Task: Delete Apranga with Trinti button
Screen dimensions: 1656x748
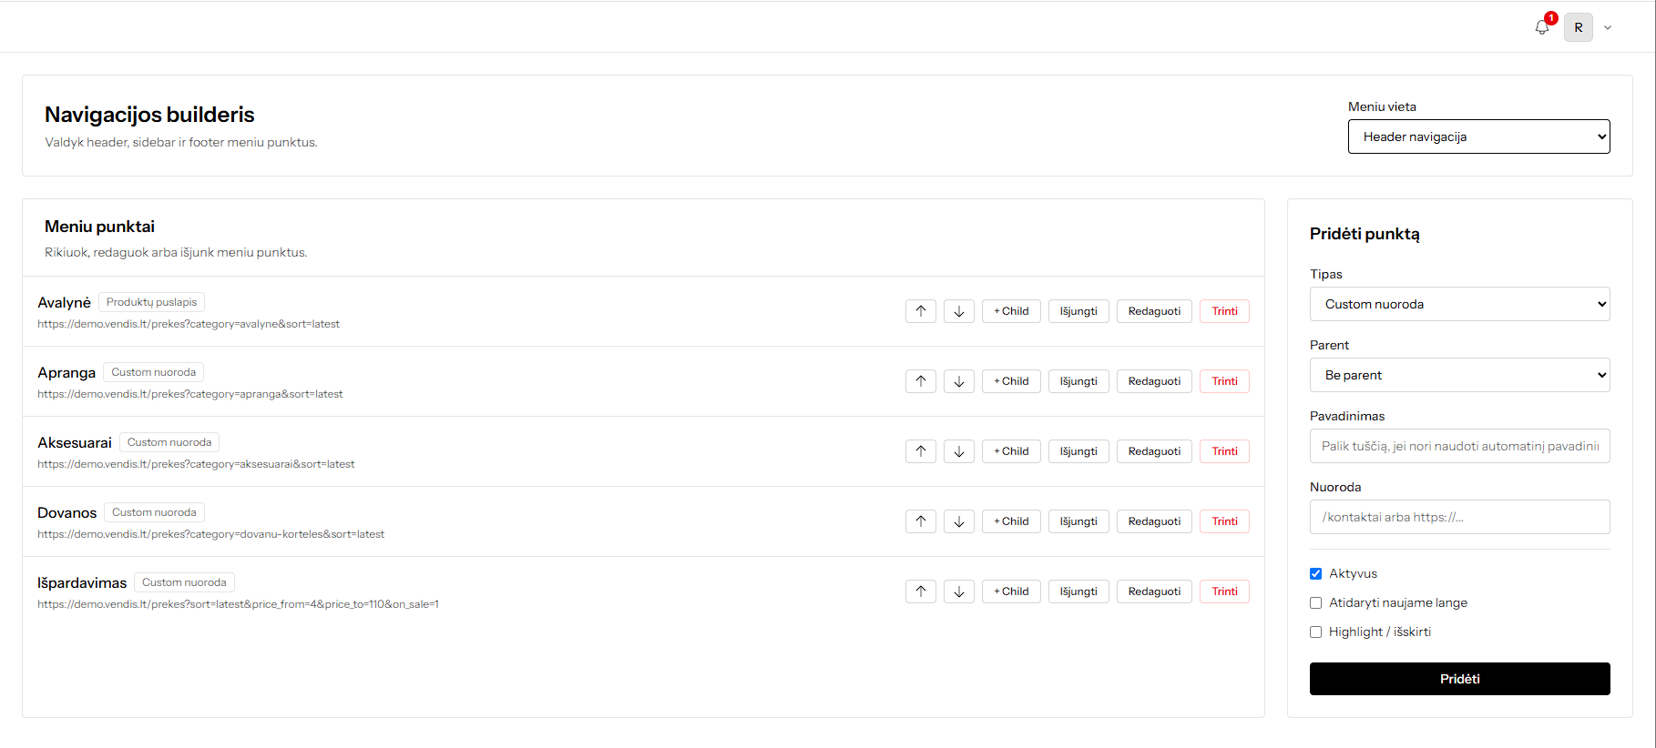Action: (1224, 381)
